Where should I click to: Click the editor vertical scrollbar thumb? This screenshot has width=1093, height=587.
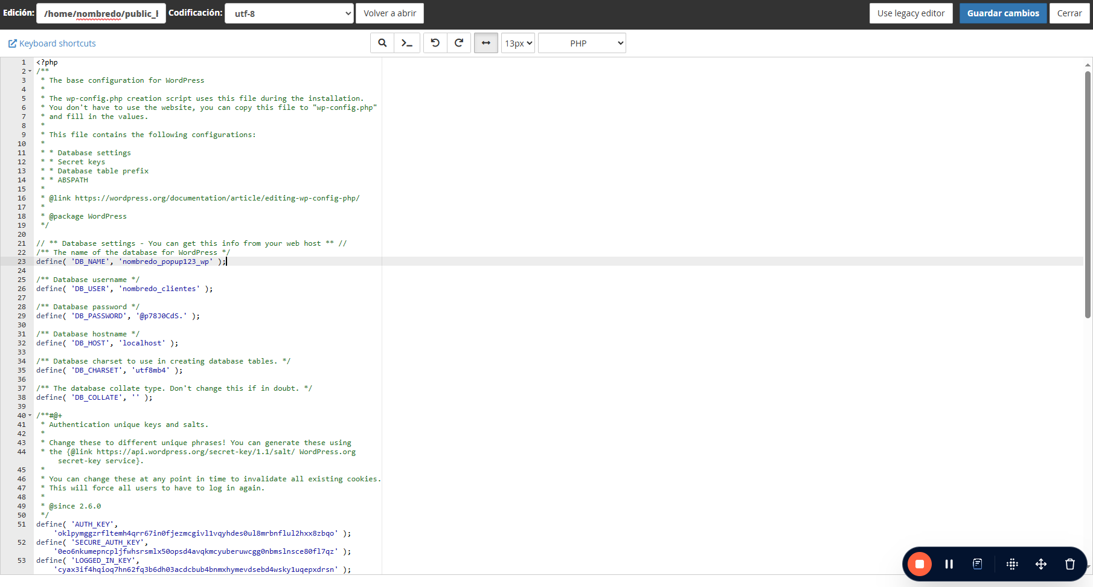click(1088, 194)
